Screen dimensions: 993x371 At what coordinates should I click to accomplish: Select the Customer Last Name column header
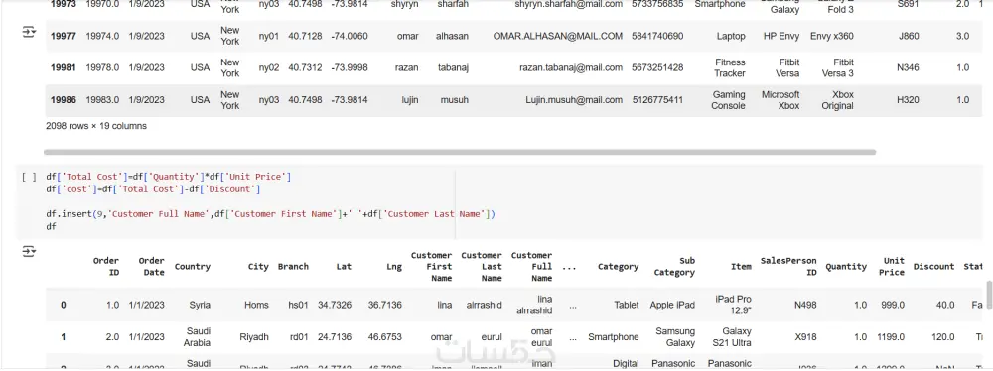tap(482, 267)
